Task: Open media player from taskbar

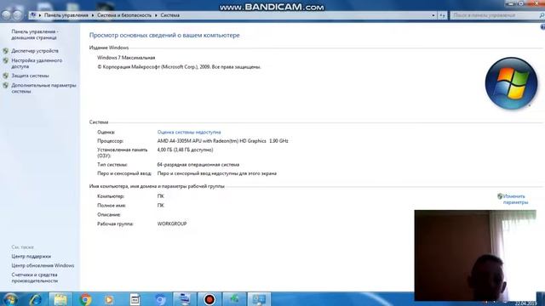Action: (109, 299)
